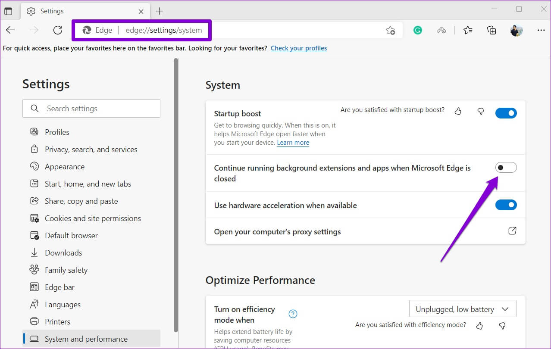Click Learn more link under Startup boost
The height and width of the screenshot is (349, 551).
[293, 143]
